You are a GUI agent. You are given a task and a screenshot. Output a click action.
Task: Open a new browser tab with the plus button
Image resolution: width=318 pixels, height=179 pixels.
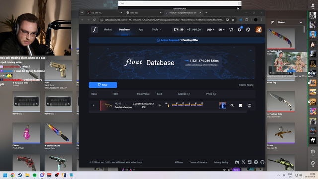point(206,13)
